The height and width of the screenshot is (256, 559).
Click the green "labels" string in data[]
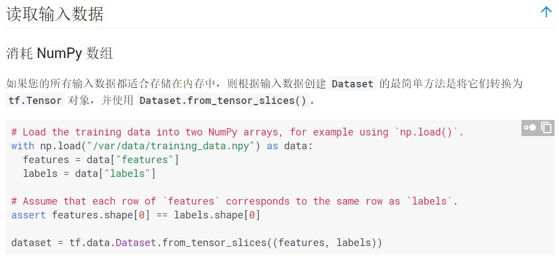click(127, 174)
